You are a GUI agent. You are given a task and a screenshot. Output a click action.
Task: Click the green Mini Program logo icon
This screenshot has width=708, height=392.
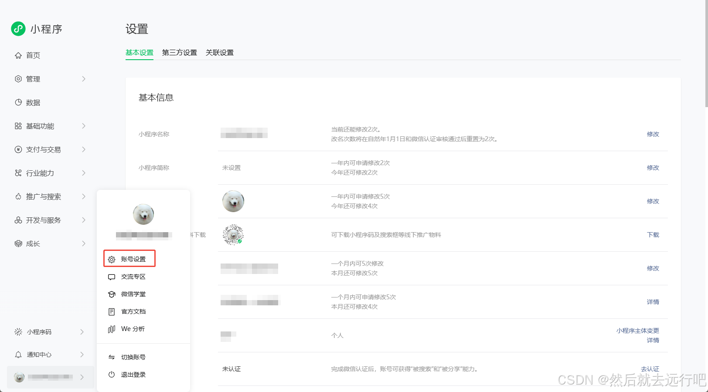18,29
